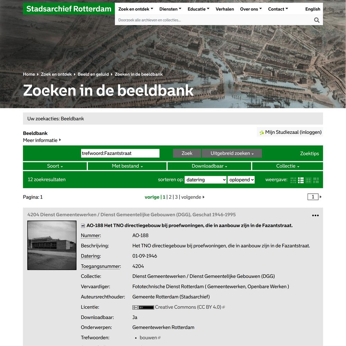This screenshot has width=346, height=346.
Task: Open the Zoek en ontdek breadcrumb
Action: click(x=56, y=74)
